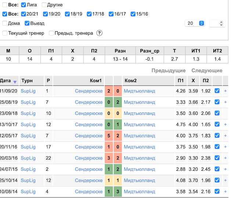Sort the table by the Турн column header
The image size is (235, 198).
pos(27,81)
